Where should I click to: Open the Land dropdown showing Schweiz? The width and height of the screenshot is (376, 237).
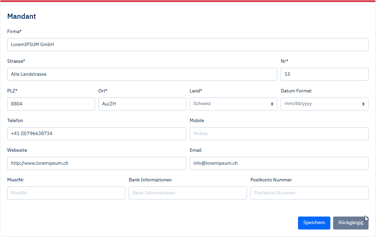point(233,104)
